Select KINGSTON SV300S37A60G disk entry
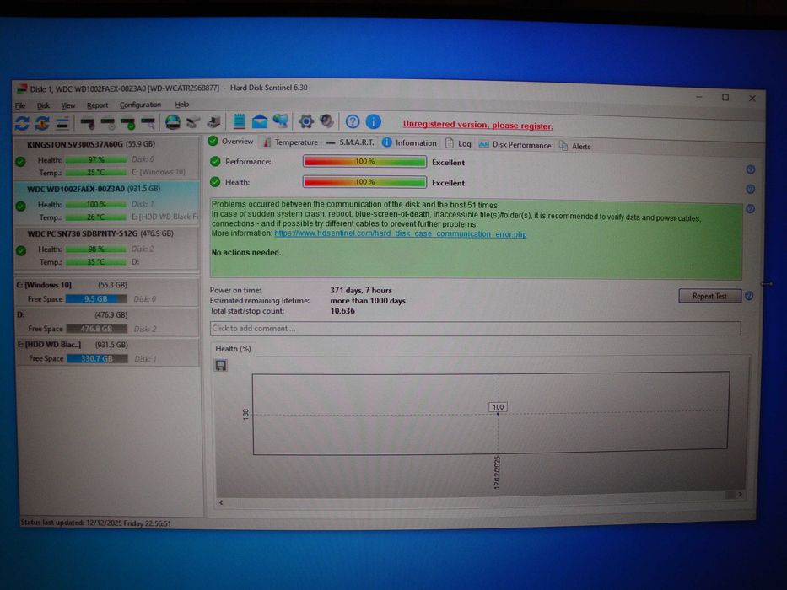The width and height of the screenshot is (787, 590). tap(106, 158)
